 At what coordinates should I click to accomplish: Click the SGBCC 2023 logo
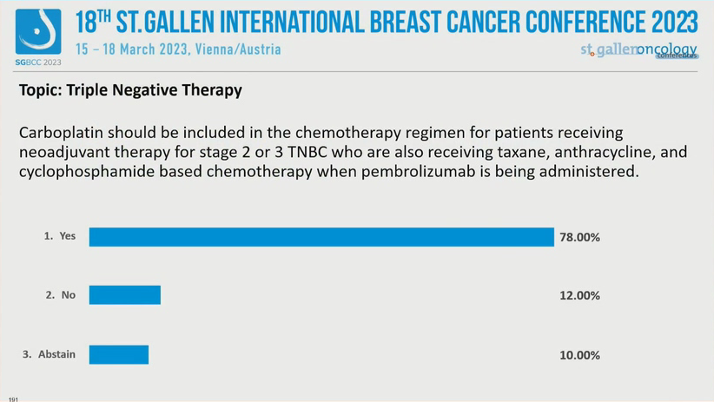coord(38,38)
